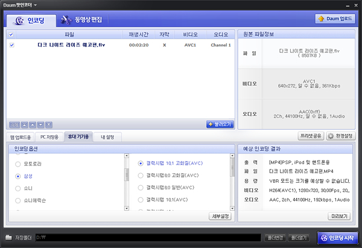Click the device list scrollbar up arrow

click(x=127, y=156)
